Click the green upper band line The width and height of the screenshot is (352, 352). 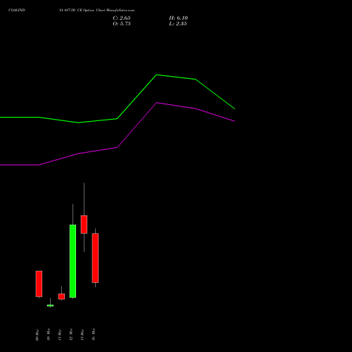click(137, 96)
